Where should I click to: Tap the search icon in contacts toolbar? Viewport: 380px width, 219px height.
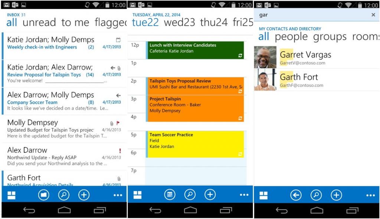click(x=316, y=195)
